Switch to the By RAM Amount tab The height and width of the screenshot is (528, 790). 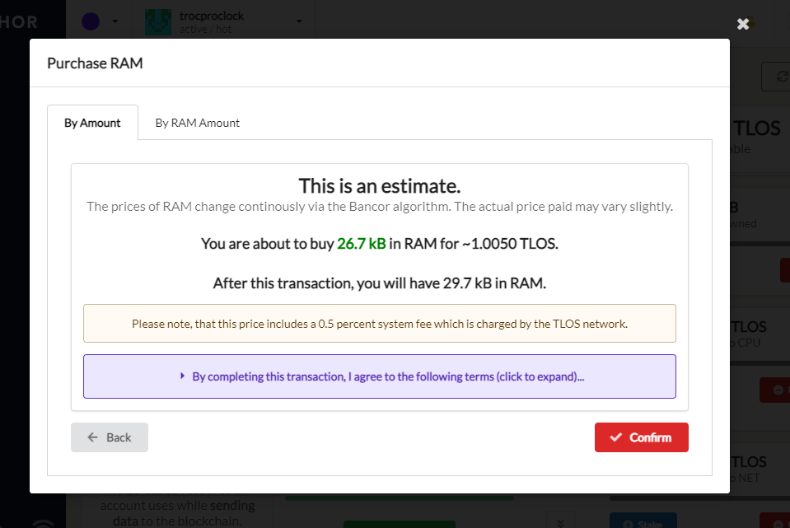click(x=197, y=123)
